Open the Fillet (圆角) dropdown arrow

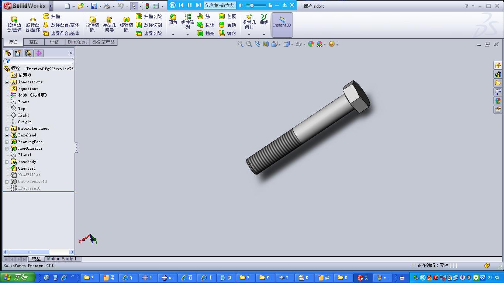[x=173, y=35]
